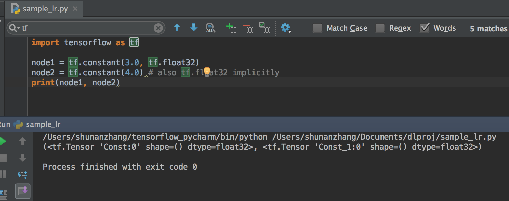Open search settings gear dropdown

pyautogui.click(x=286, y=28)
